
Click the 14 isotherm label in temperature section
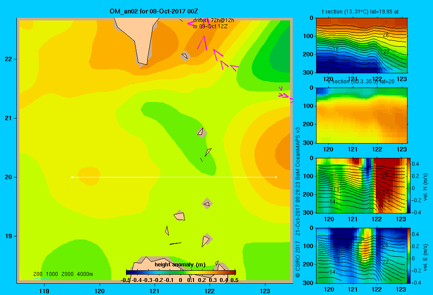[x=332, y=62]
